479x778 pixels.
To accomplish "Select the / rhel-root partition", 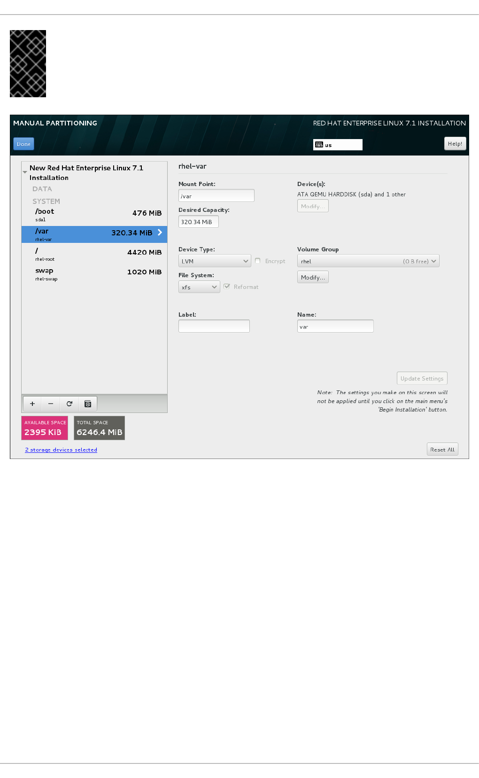I will pos(94,254).
